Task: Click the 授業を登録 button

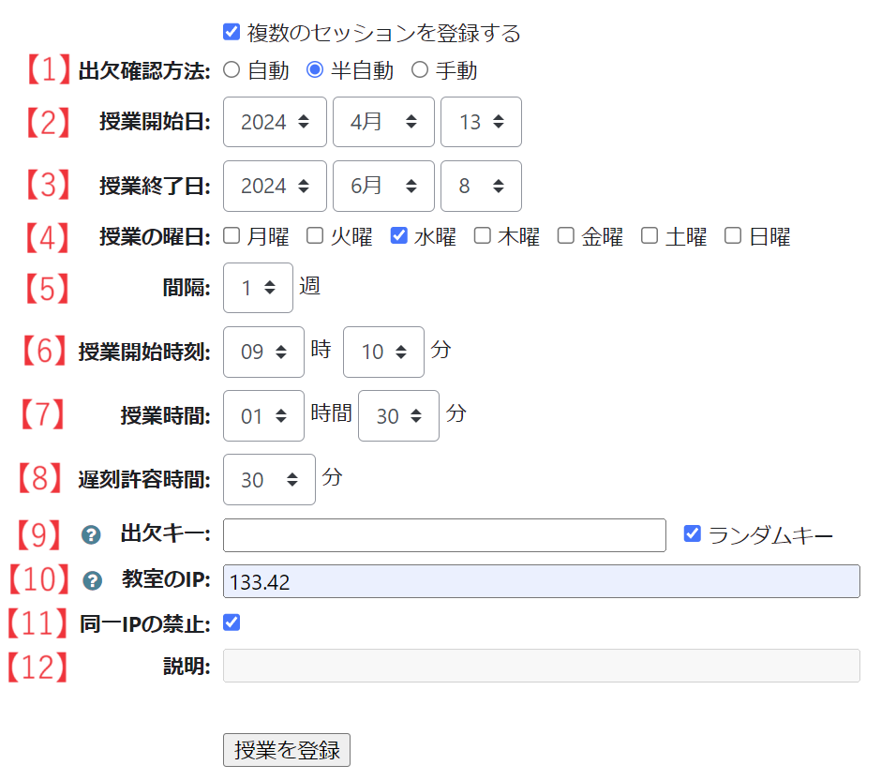Action: click(x=287, y=750)
